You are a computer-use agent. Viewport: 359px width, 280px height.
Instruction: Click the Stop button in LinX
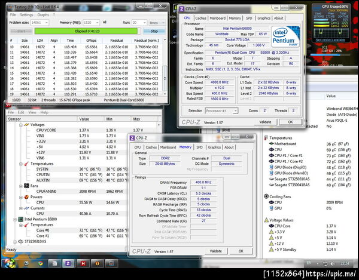coord(154,31)
